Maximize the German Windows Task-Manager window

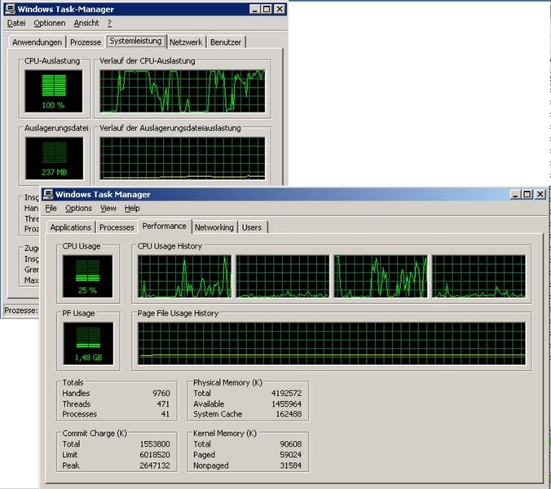click(x=267, y=9)
